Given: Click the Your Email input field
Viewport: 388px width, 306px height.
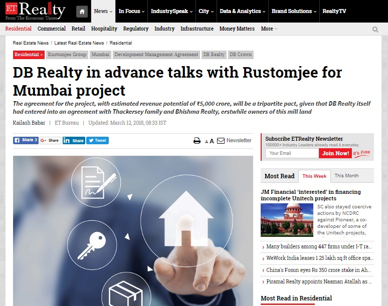Looking at the screenshot, I should (292, 153).
